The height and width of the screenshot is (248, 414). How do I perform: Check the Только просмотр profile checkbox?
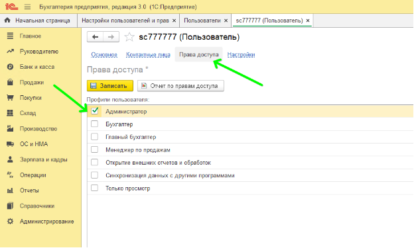pyautogui.click(x=94, y=188)
